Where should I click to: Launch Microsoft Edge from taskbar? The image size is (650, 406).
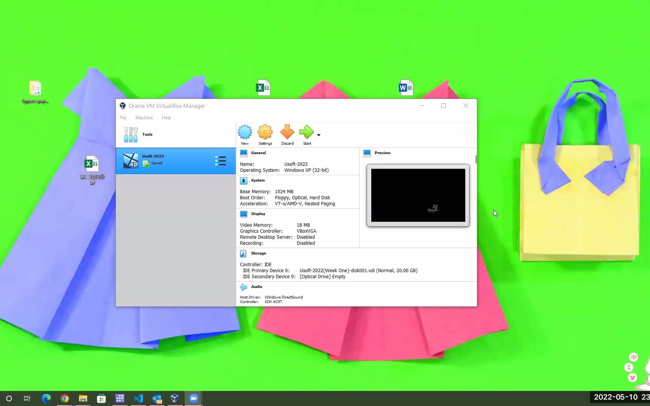tap(46, 398)
